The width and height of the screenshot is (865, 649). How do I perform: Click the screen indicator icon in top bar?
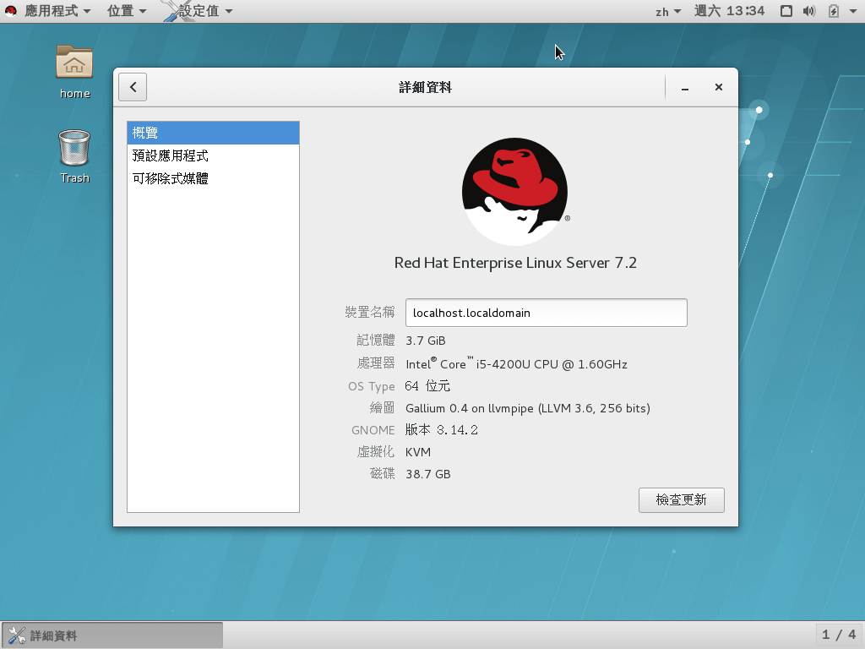click(x=787, y=11)
